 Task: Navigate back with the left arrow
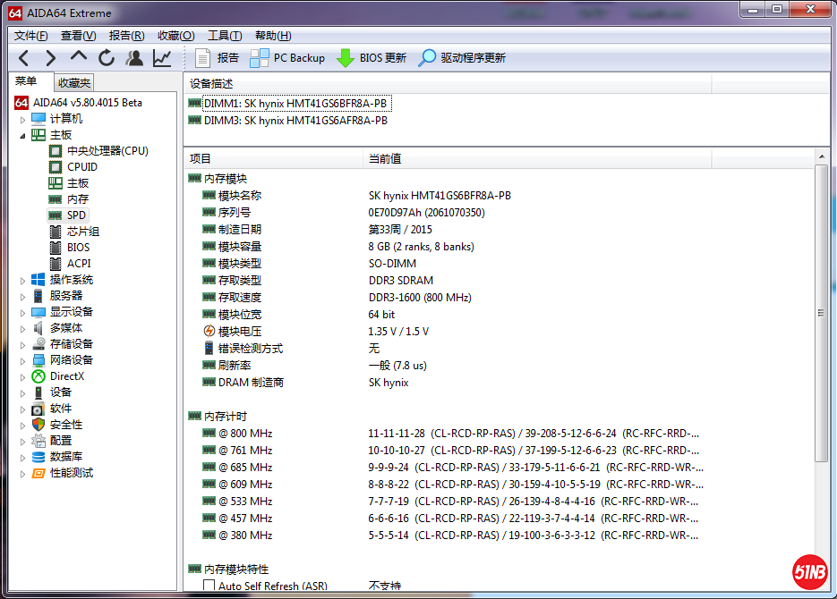(22, 58)
